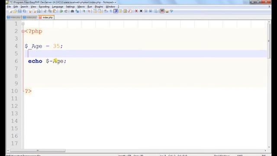
Task: Click the number 35 on line 4
Action: click(56, 46)
